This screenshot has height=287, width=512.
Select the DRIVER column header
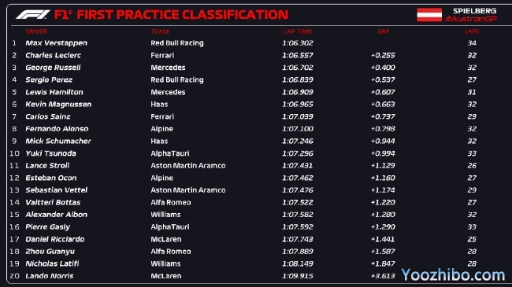pyautogui.click(x=36, y=31)
